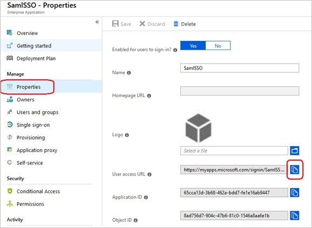Show info tooltip for Homepage URL

(149, 96)
